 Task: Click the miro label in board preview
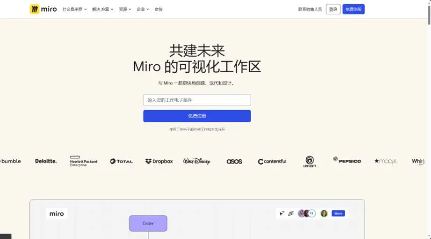56,214
